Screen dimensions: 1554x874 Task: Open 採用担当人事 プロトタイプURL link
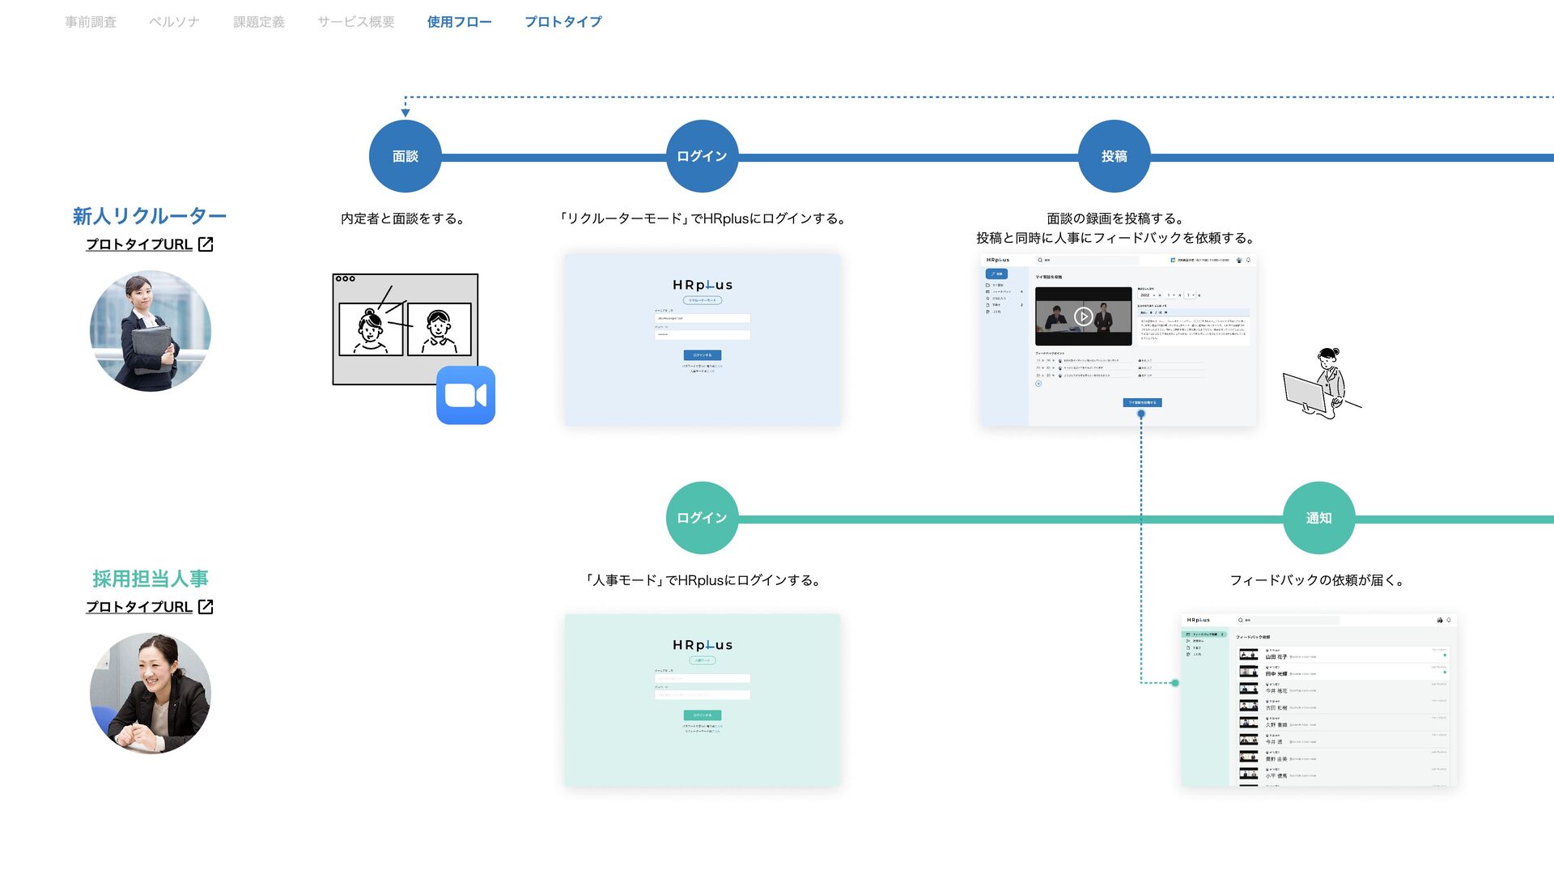coord(139,607)
